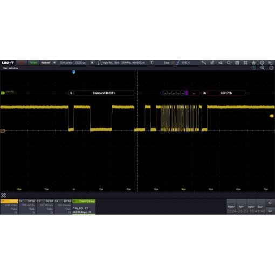Screen dimensions: 275x275
Task: Click the trigger level voltage value
Action: (x=185, y=63)
